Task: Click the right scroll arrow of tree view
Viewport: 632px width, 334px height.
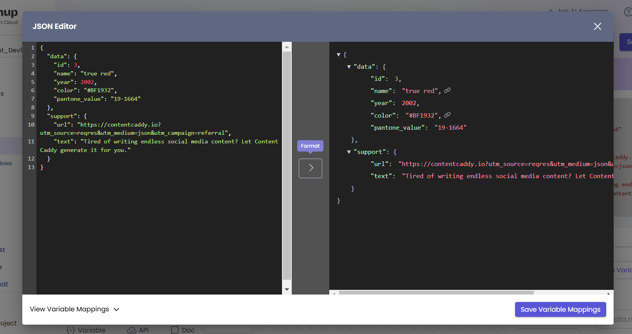Action: point(609,293)
